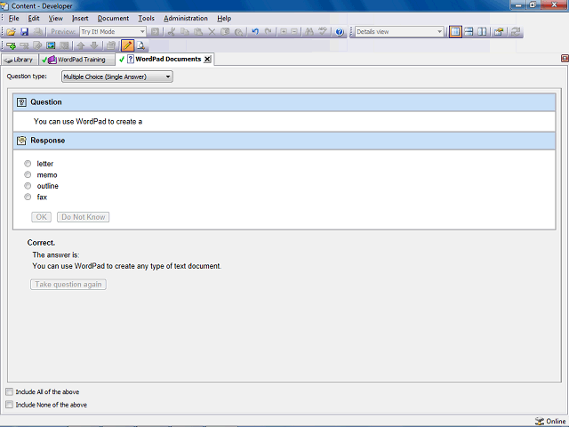Open the Details view dropdown
The image size is (569, 427).
click(399, 32)
